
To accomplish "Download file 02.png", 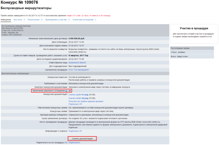I will [78, 98].
